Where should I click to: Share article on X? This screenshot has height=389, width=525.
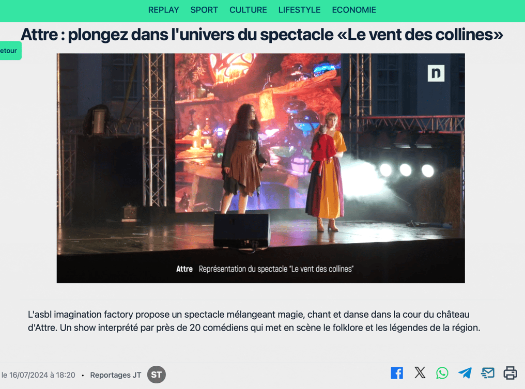[x=420, y=372]
